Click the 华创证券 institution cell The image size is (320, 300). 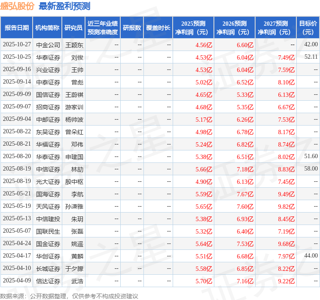click(x=48, y=256)
